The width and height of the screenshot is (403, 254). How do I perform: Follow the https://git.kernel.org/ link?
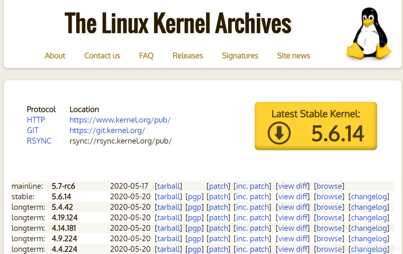(107, 131)
